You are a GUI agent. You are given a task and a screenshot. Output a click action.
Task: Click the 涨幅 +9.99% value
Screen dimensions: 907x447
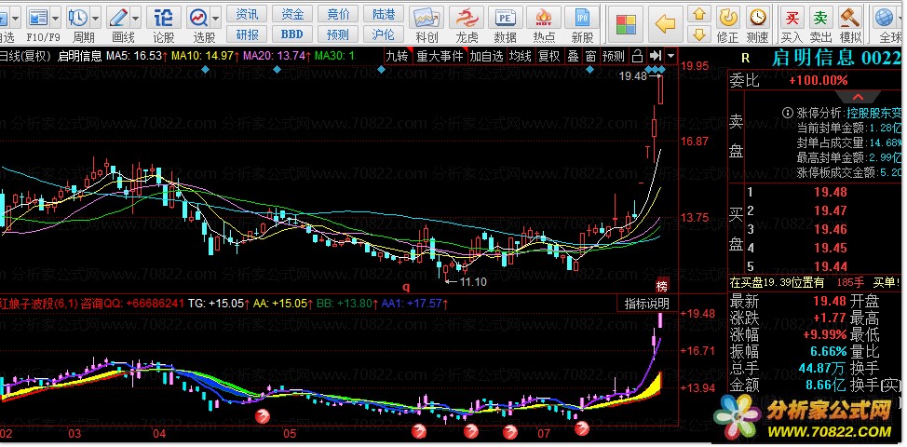(824, 334)
